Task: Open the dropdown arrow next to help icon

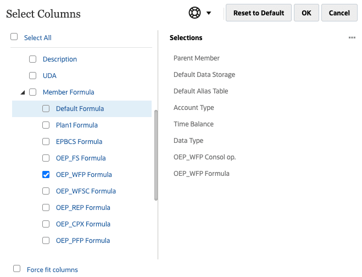Action: click(x=209, y=13)
